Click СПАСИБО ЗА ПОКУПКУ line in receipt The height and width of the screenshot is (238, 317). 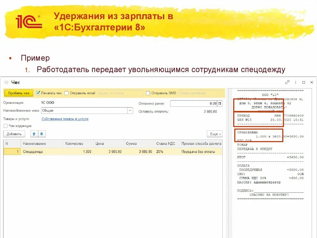point(269,195)
